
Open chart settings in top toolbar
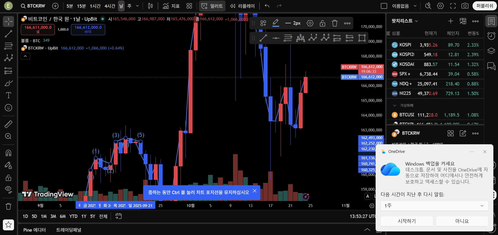pos(441,6)
